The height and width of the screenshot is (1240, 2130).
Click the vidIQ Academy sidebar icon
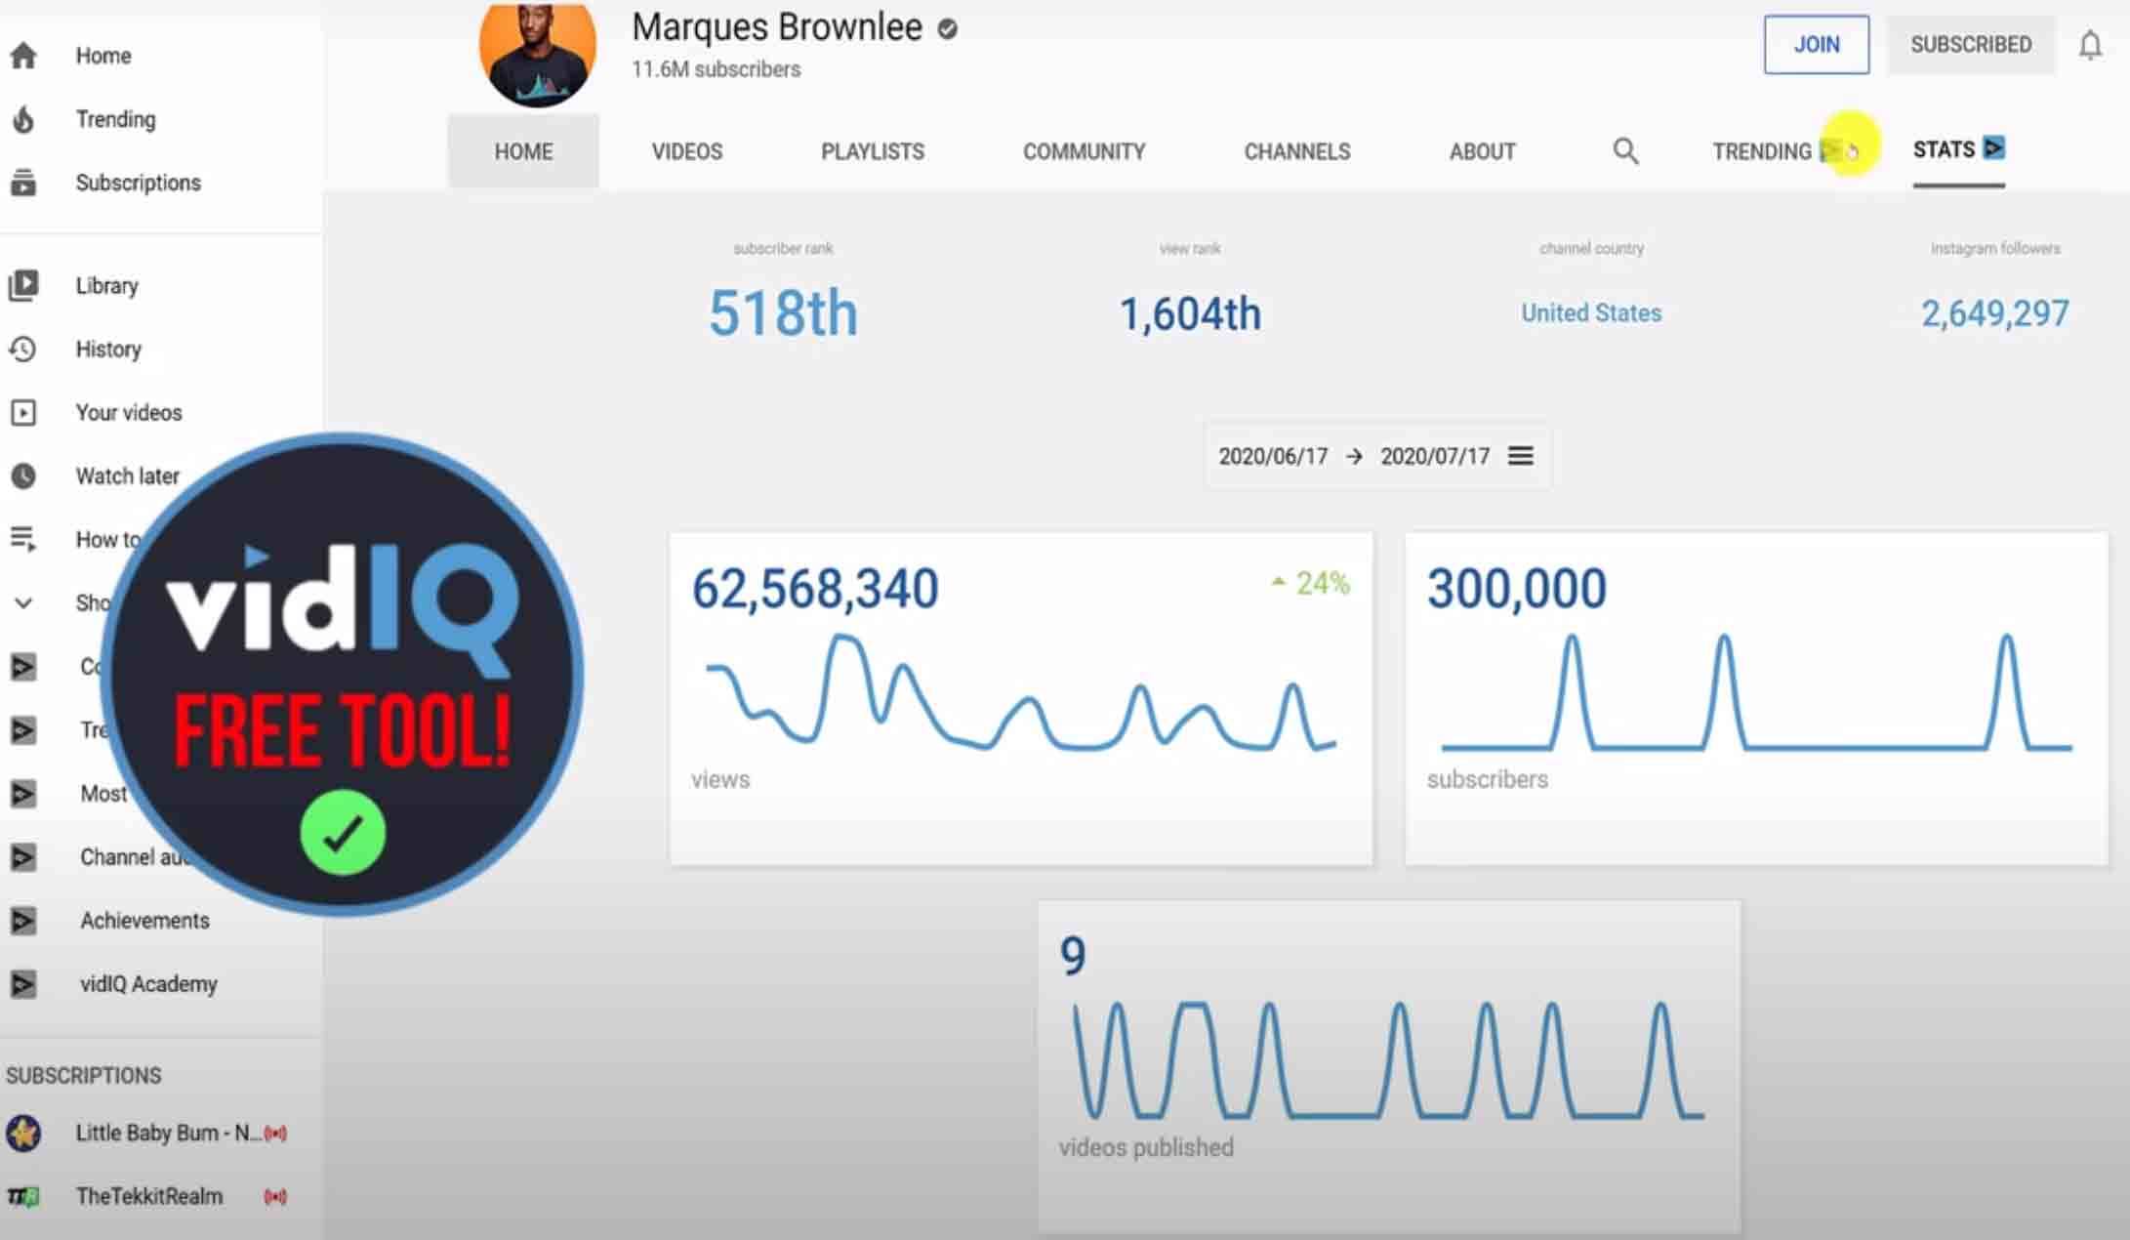23,984
